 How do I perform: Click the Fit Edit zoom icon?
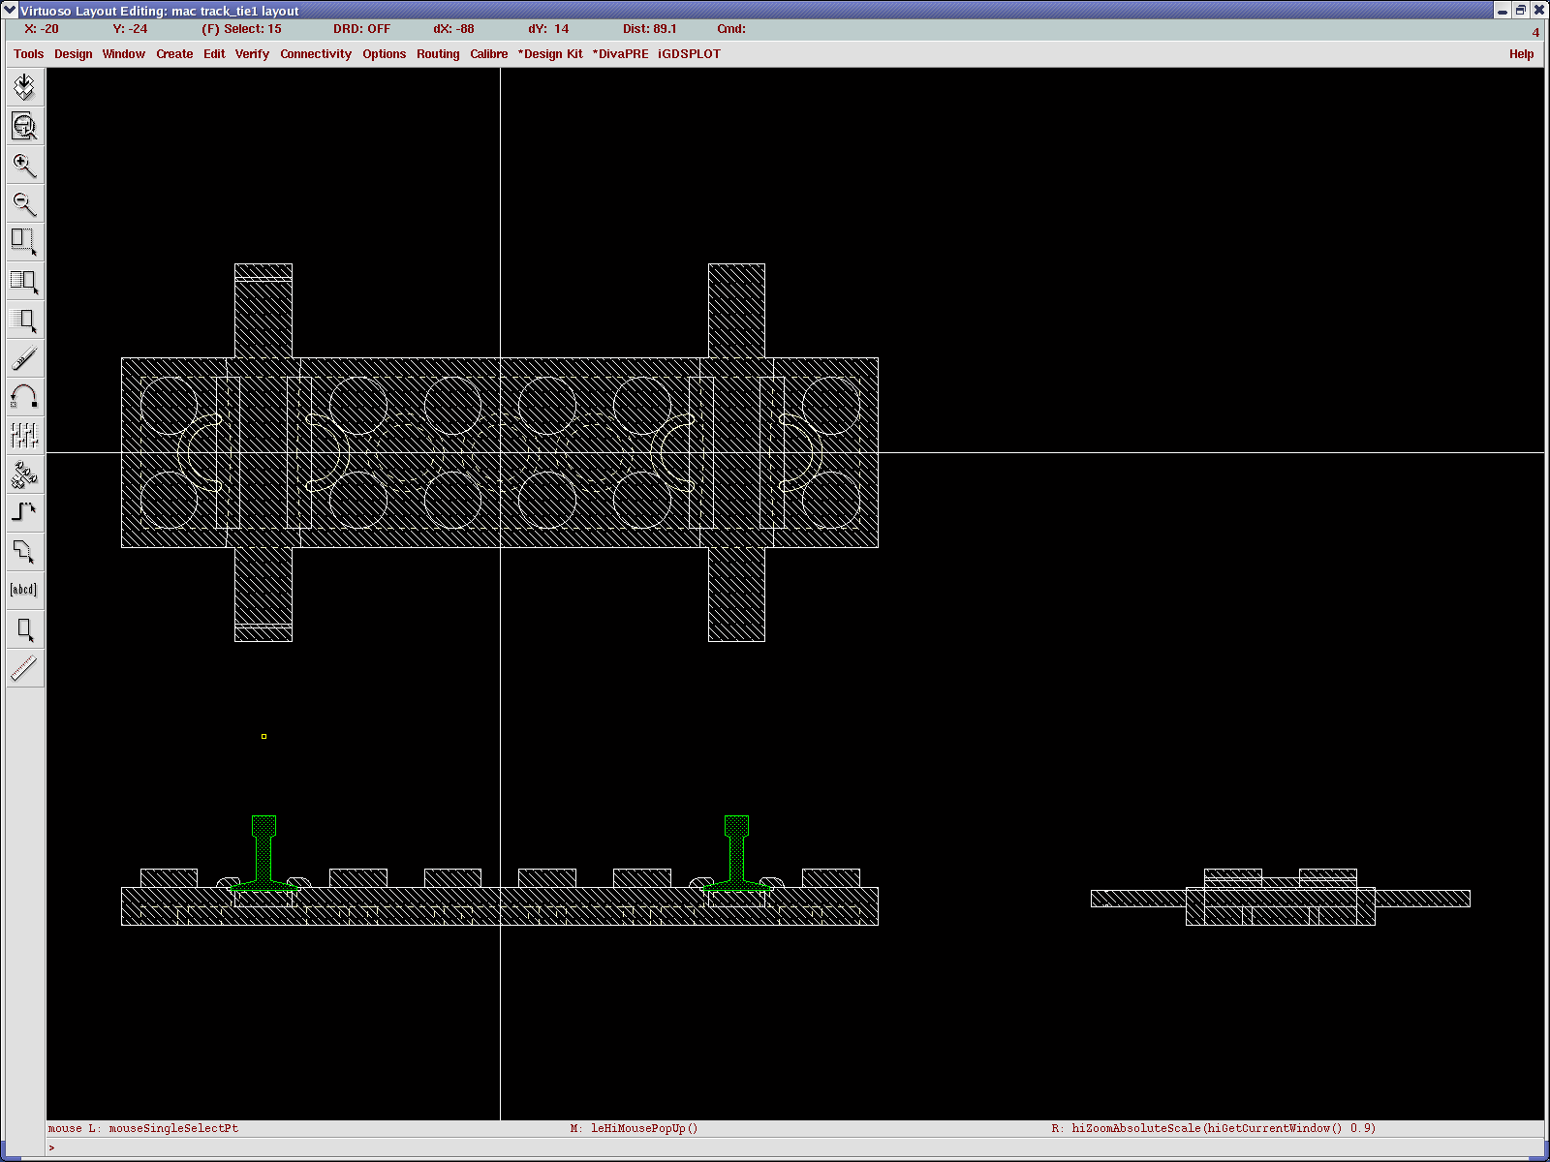tap(24, 126)
